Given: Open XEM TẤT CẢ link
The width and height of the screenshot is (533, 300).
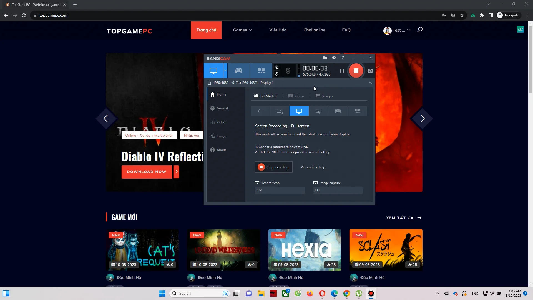Looking at the screenshot, I should coord(404,218).
